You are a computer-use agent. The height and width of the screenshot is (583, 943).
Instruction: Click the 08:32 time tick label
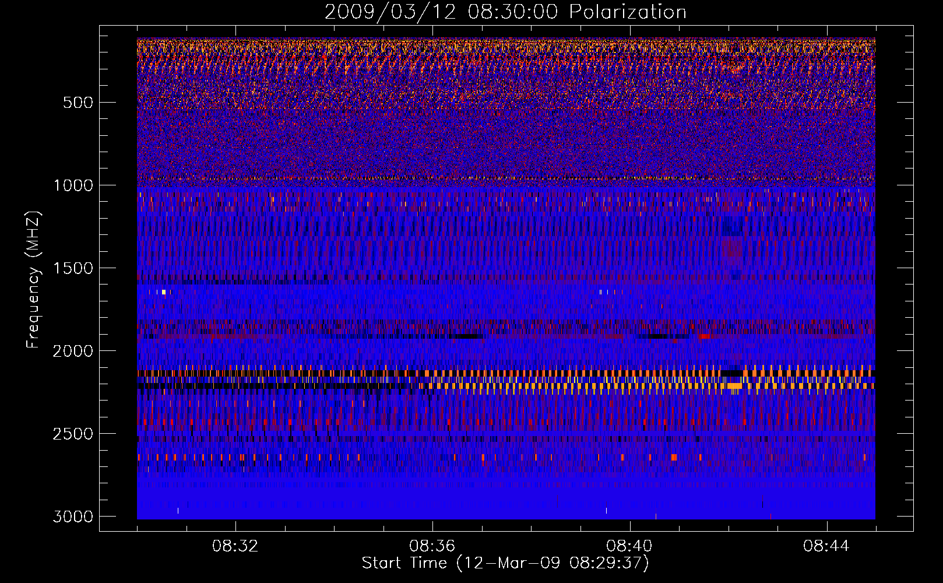click(235, 546)
